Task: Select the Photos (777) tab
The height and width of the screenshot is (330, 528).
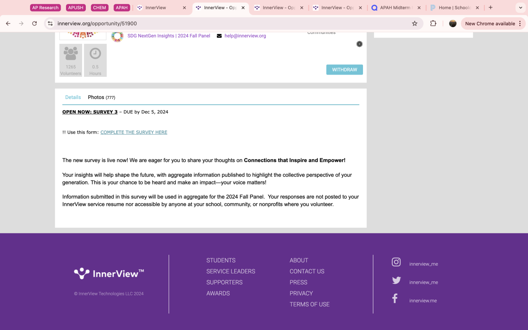Action: [x=101, y=97]
